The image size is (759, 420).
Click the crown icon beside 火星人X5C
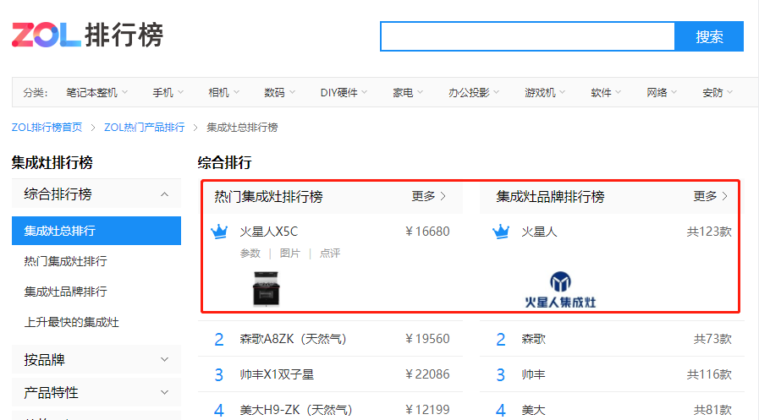219,232
